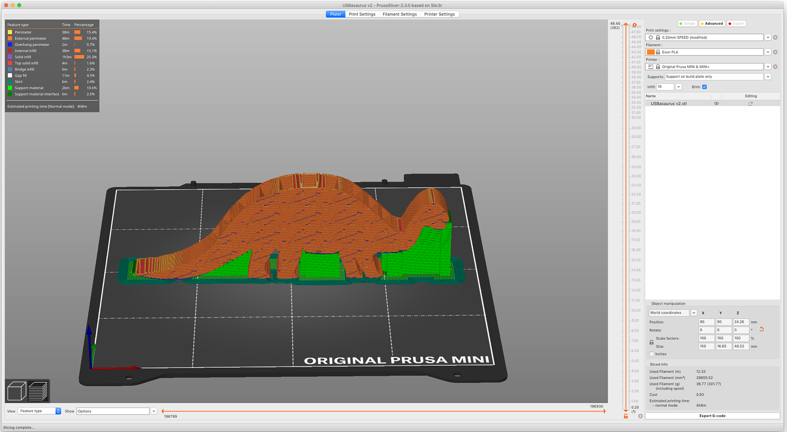This screenshot has width=787, height=432.
Task: Switch to sliced layers preview icon
Action: pyautogui.click(x=38, y=391)
